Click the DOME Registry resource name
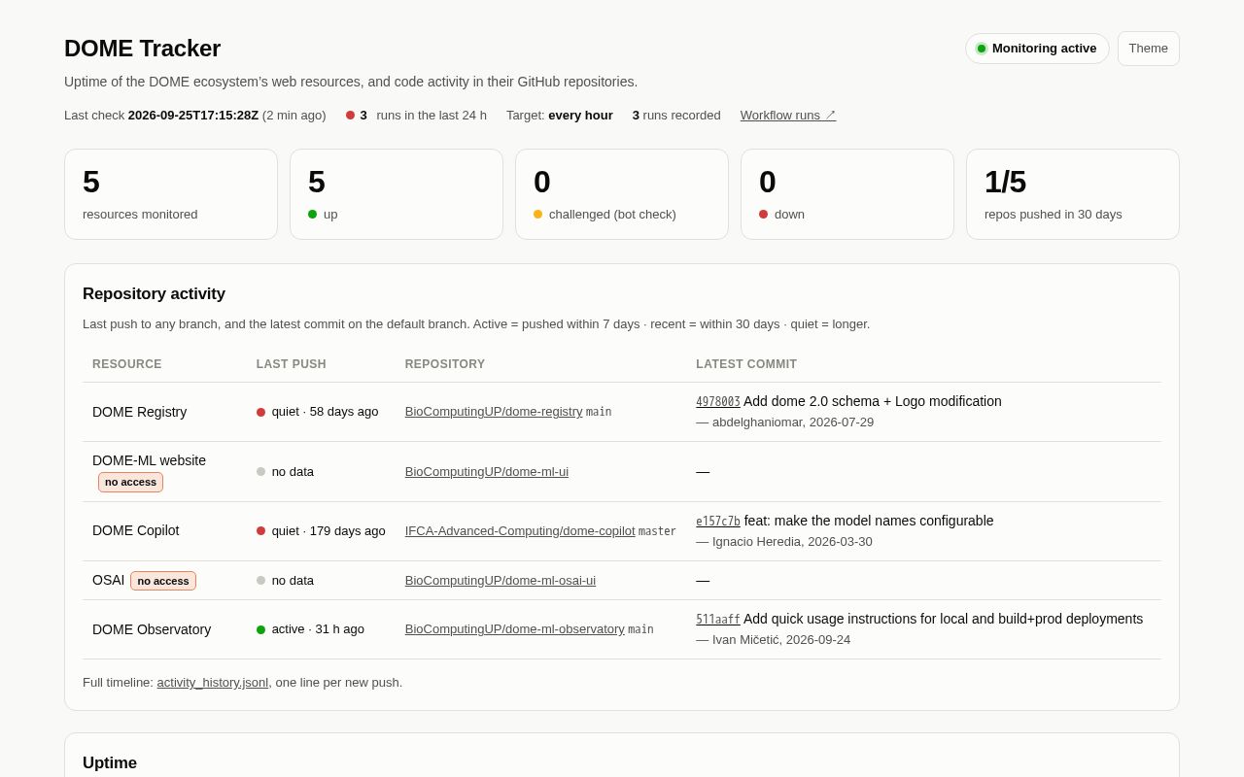This screenshot has height=777, width=1244. (x=140, y=412)
